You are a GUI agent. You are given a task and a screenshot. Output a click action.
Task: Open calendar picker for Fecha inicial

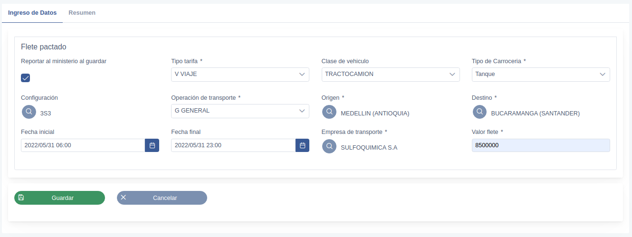tap(152, 145)
